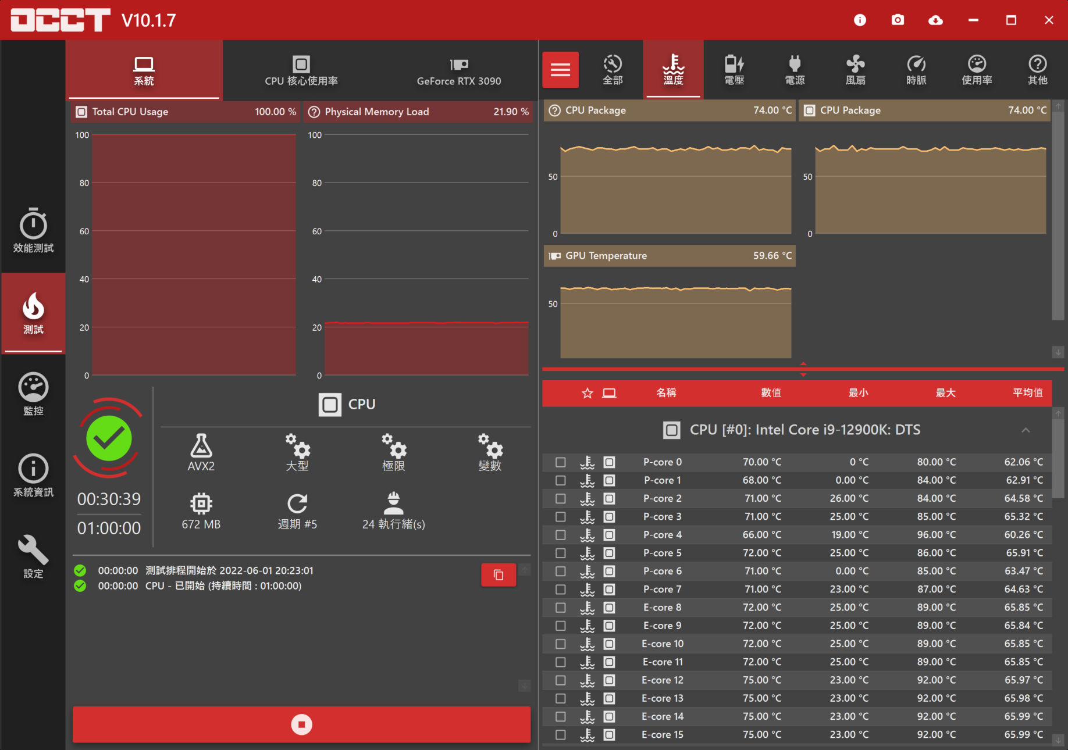This screenshot has height=750, width=1068.
Task: Click the green checkmark status indicator
Action: tap(109, 438)
